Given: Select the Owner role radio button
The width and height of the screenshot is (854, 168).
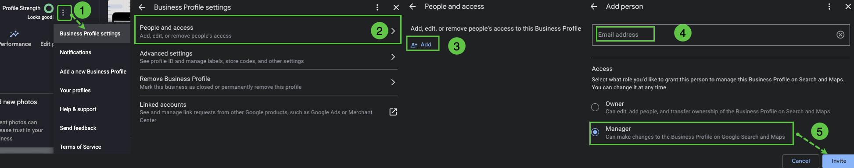Looking at the screenshot, I should 595,107.
